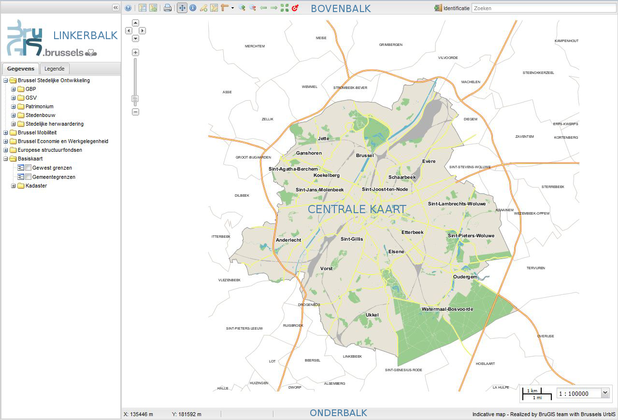Click the printer icon in the toolbar
The height and width of the screenshot is (420, 618).
pyautogui.click(x=168, y=8)
